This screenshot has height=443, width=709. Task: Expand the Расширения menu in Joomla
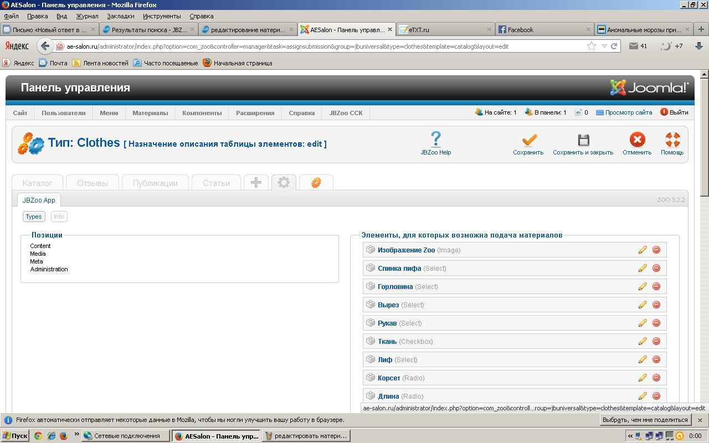pyautogui.click(x=255, y=113)
